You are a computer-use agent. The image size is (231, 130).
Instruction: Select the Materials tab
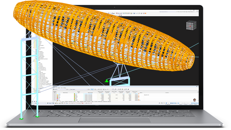pos(63,102)
